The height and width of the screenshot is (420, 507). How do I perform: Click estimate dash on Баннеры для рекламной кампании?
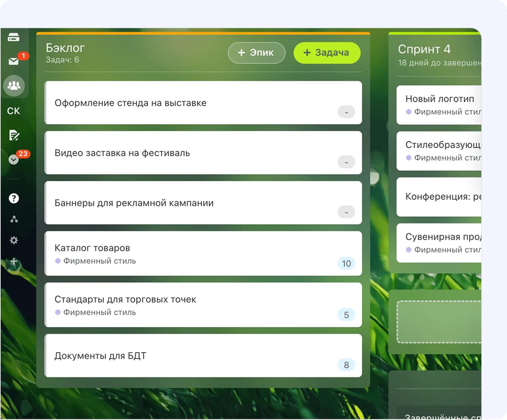[346, 212]
